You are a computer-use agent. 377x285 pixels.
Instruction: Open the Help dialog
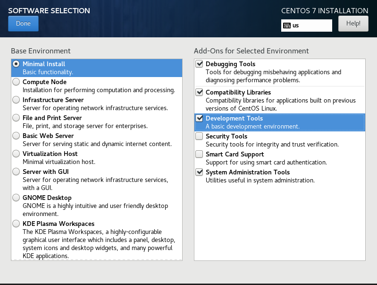(353, 23)
